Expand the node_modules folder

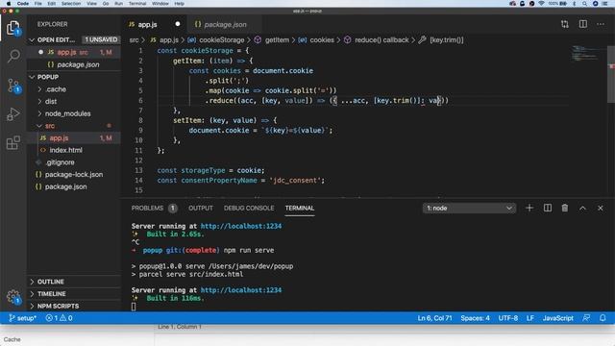pos(74,113)
